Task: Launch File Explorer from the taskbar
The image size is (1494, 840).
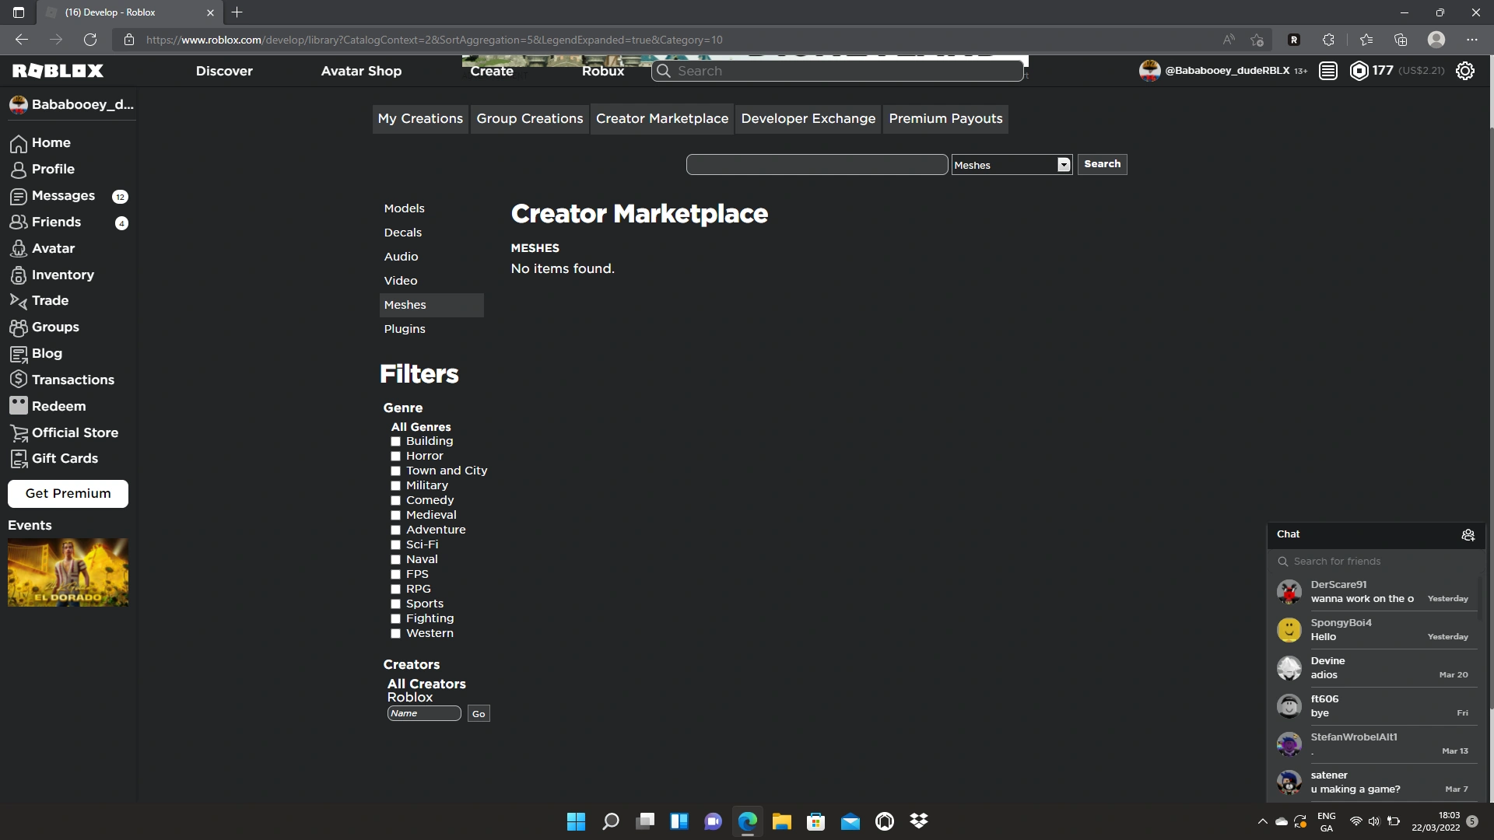Action: tap(781, 821)
